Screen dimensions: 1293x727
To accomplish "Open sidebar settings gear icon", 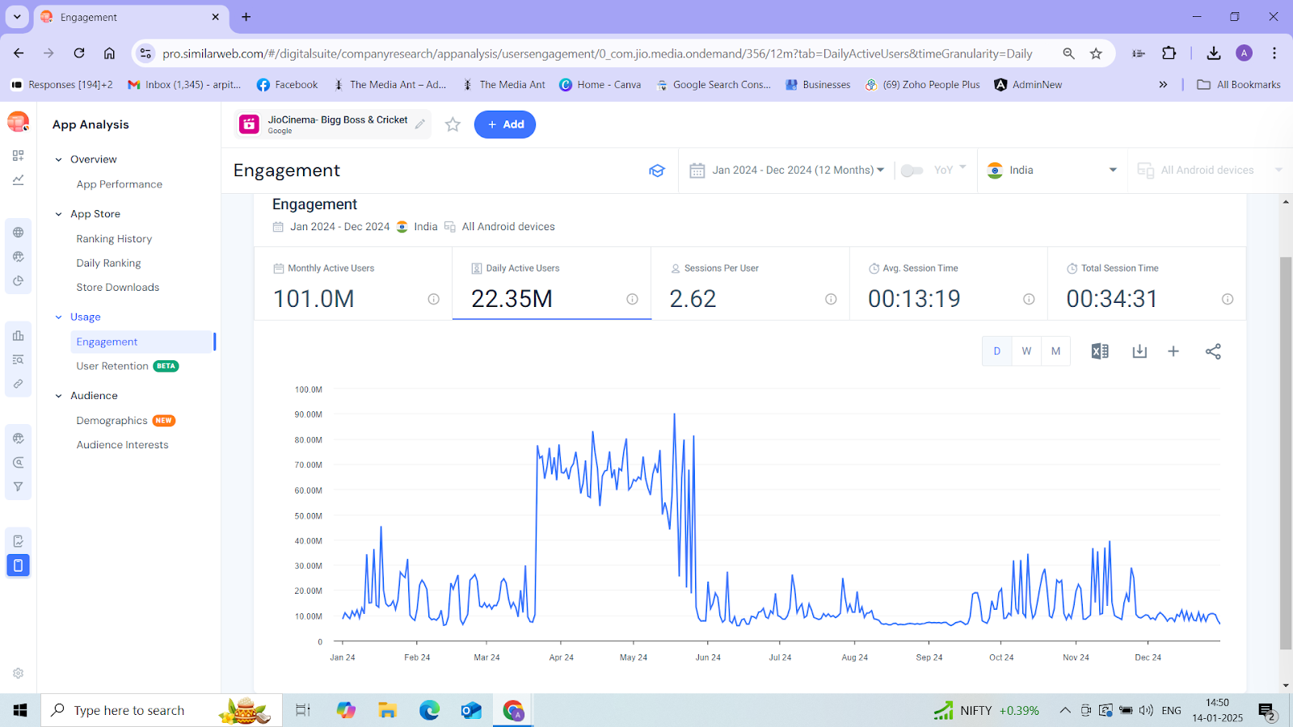I will (x=18, y=673).
